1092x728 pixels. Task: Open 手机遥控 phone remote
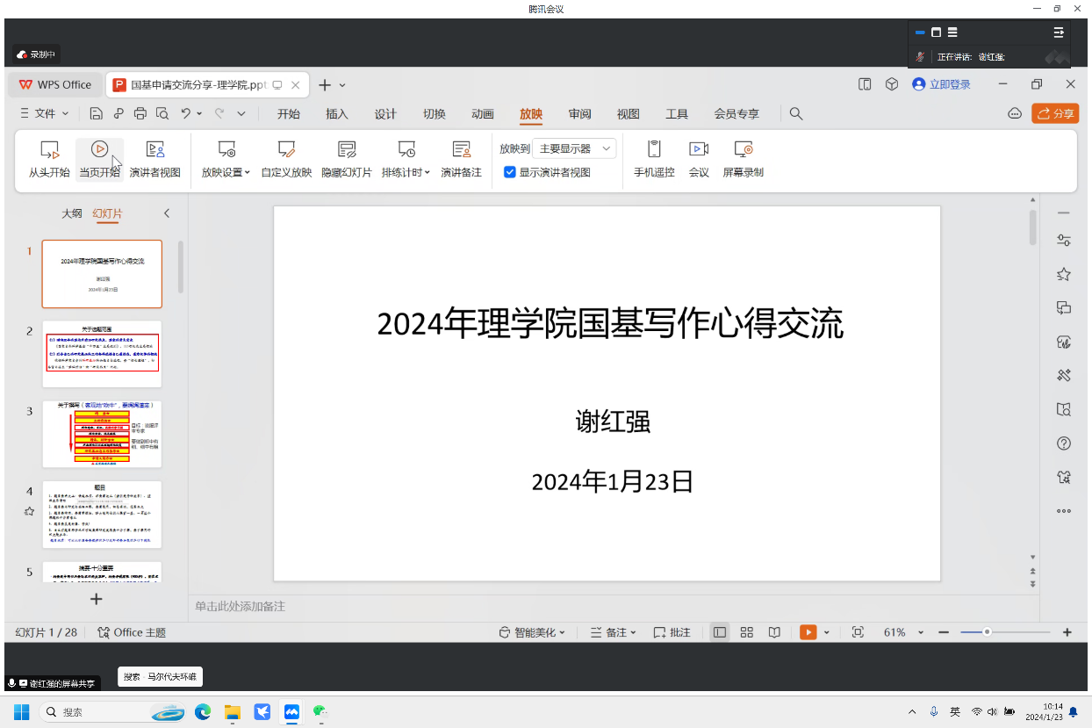654,150
